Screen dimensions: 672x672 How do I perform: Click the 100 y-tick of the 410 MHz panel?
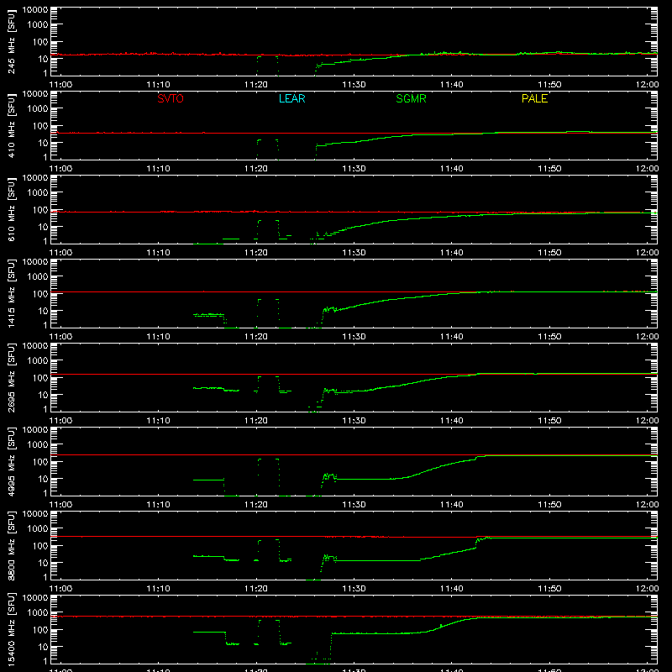point(40,126)
